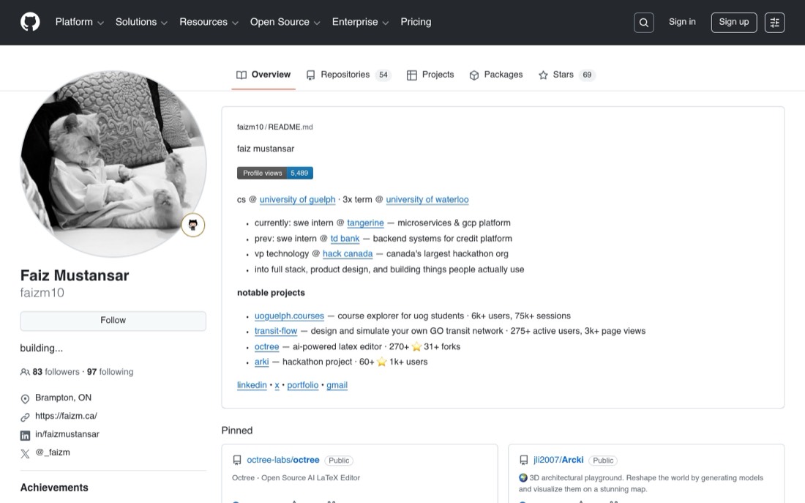Screen dimensions: 805x503
Task: Open the octree project link in README
Action: point(266,347)
